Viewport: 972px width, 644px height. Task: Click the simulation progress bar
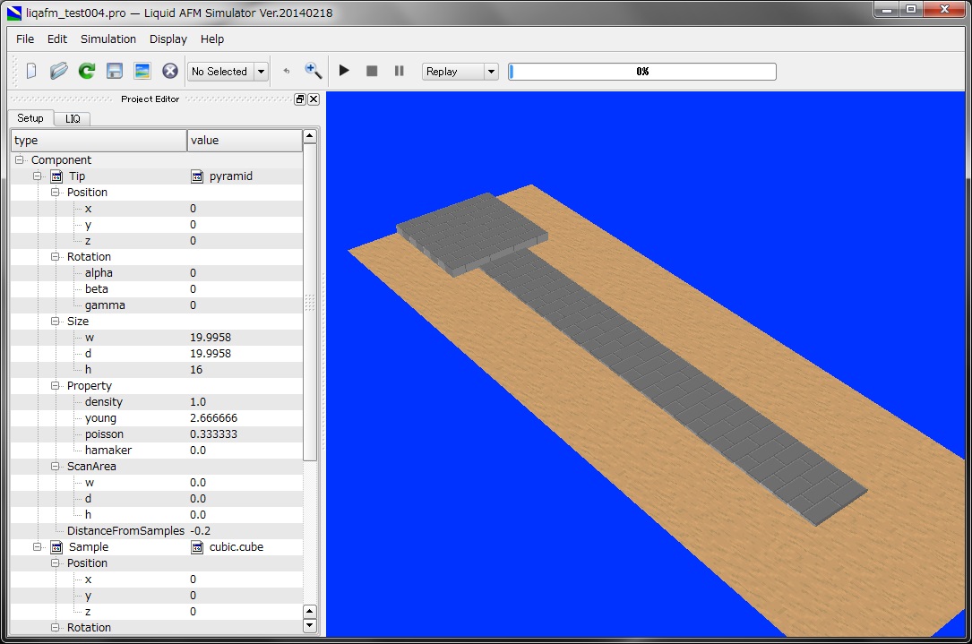point(641,72)
